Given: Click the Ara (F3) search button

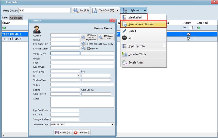Looking at the screenshot, I should (x=81, y=10).
